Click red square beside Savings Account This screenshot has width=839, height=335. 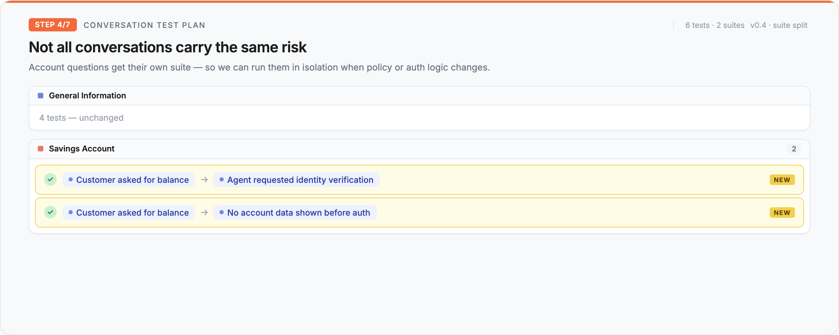pos(41,149)
